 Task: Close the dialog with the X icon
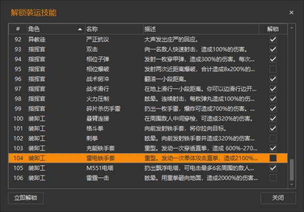[291, 13]
